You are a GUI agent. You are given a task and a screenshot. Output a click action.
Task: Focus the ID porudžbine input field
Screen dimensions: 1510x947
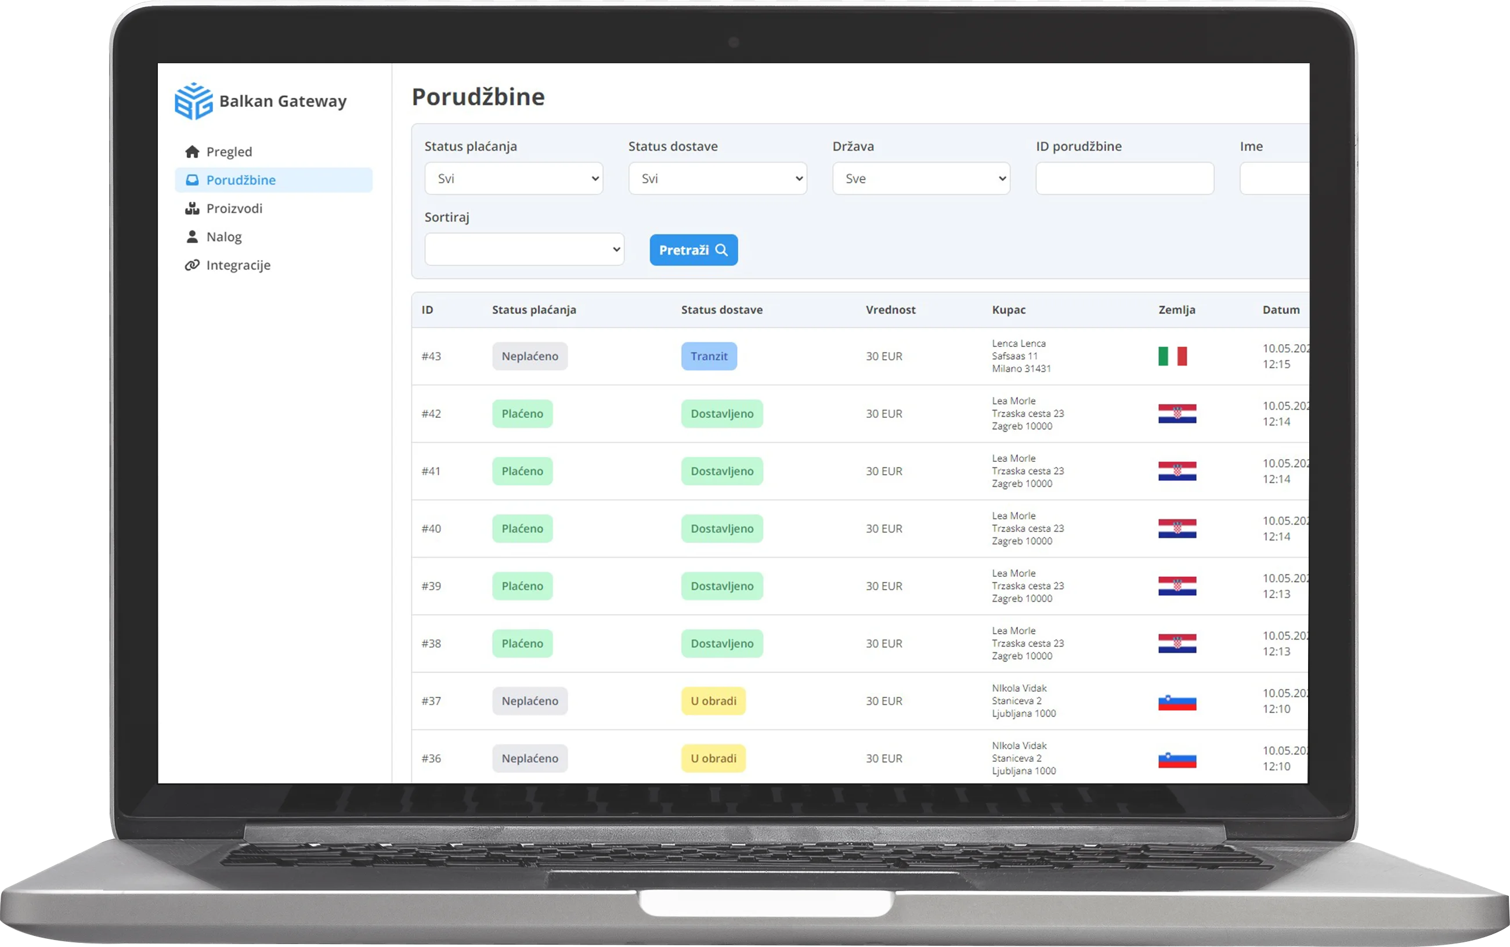pos(1124,179)
